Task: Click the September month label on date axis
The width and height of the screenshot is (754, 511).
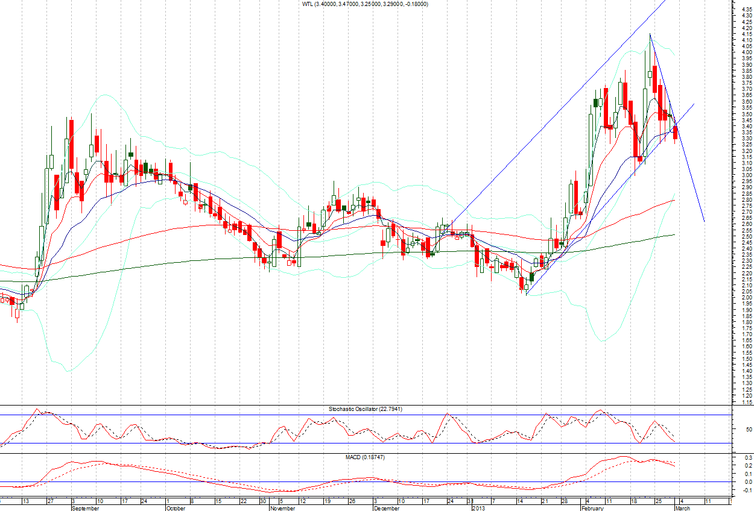Action: click(85, 508)
